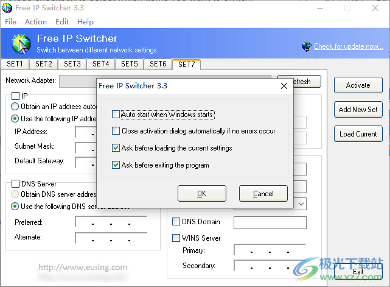Click the WINS Secondary address field
The width and height of the screenshot is (390, 287).
tap(270, 266)
